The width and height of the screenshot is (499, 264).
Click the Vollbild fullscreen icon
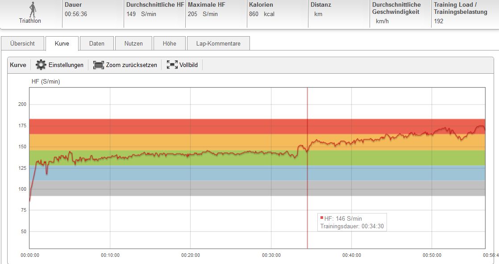pos(172,65)
